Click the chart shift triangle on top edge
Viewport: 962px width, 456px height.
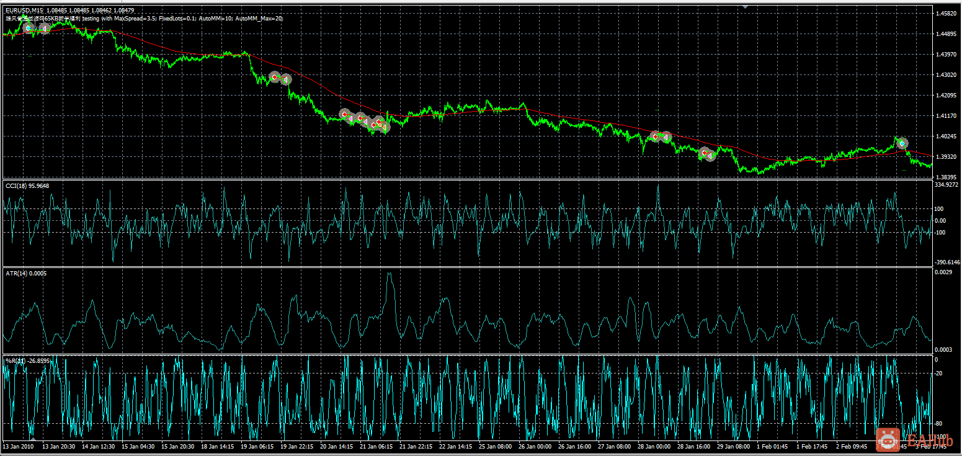746,6
